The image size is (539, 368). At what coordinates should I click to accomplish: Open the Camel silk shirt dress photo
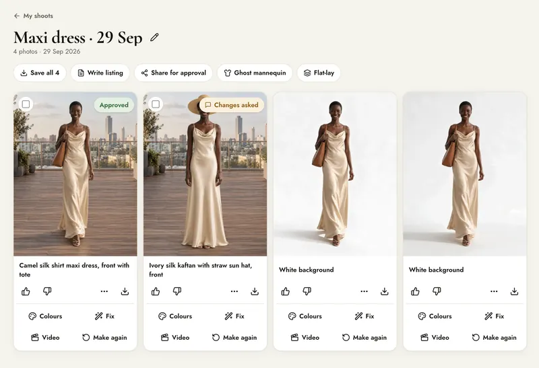point(75,174)
